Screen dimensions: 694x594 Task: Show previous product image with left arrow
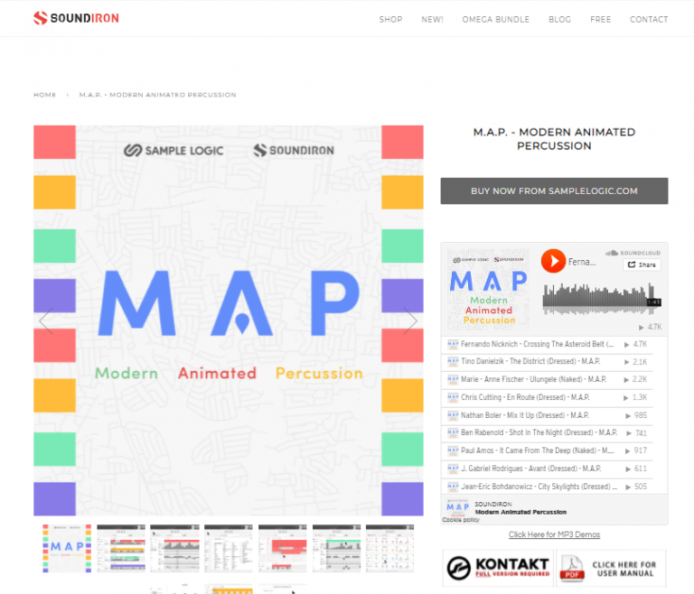pyautogui.click(x=46, y=321)
